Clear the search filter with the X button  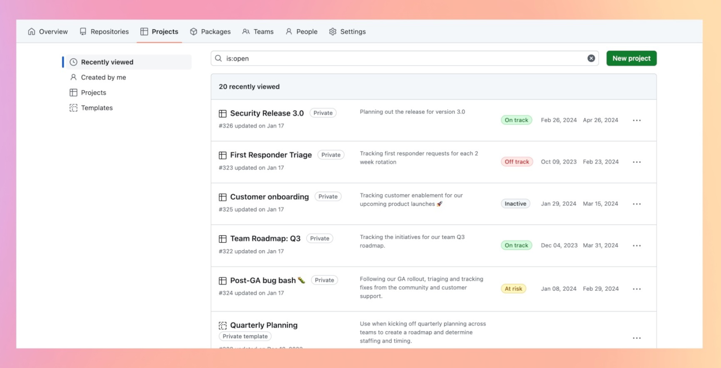tap(591, 58)
